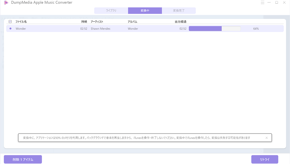The image size is (290, 164).
Task: Click the 削除 1 アイテム button
Action: click(23, 159)
